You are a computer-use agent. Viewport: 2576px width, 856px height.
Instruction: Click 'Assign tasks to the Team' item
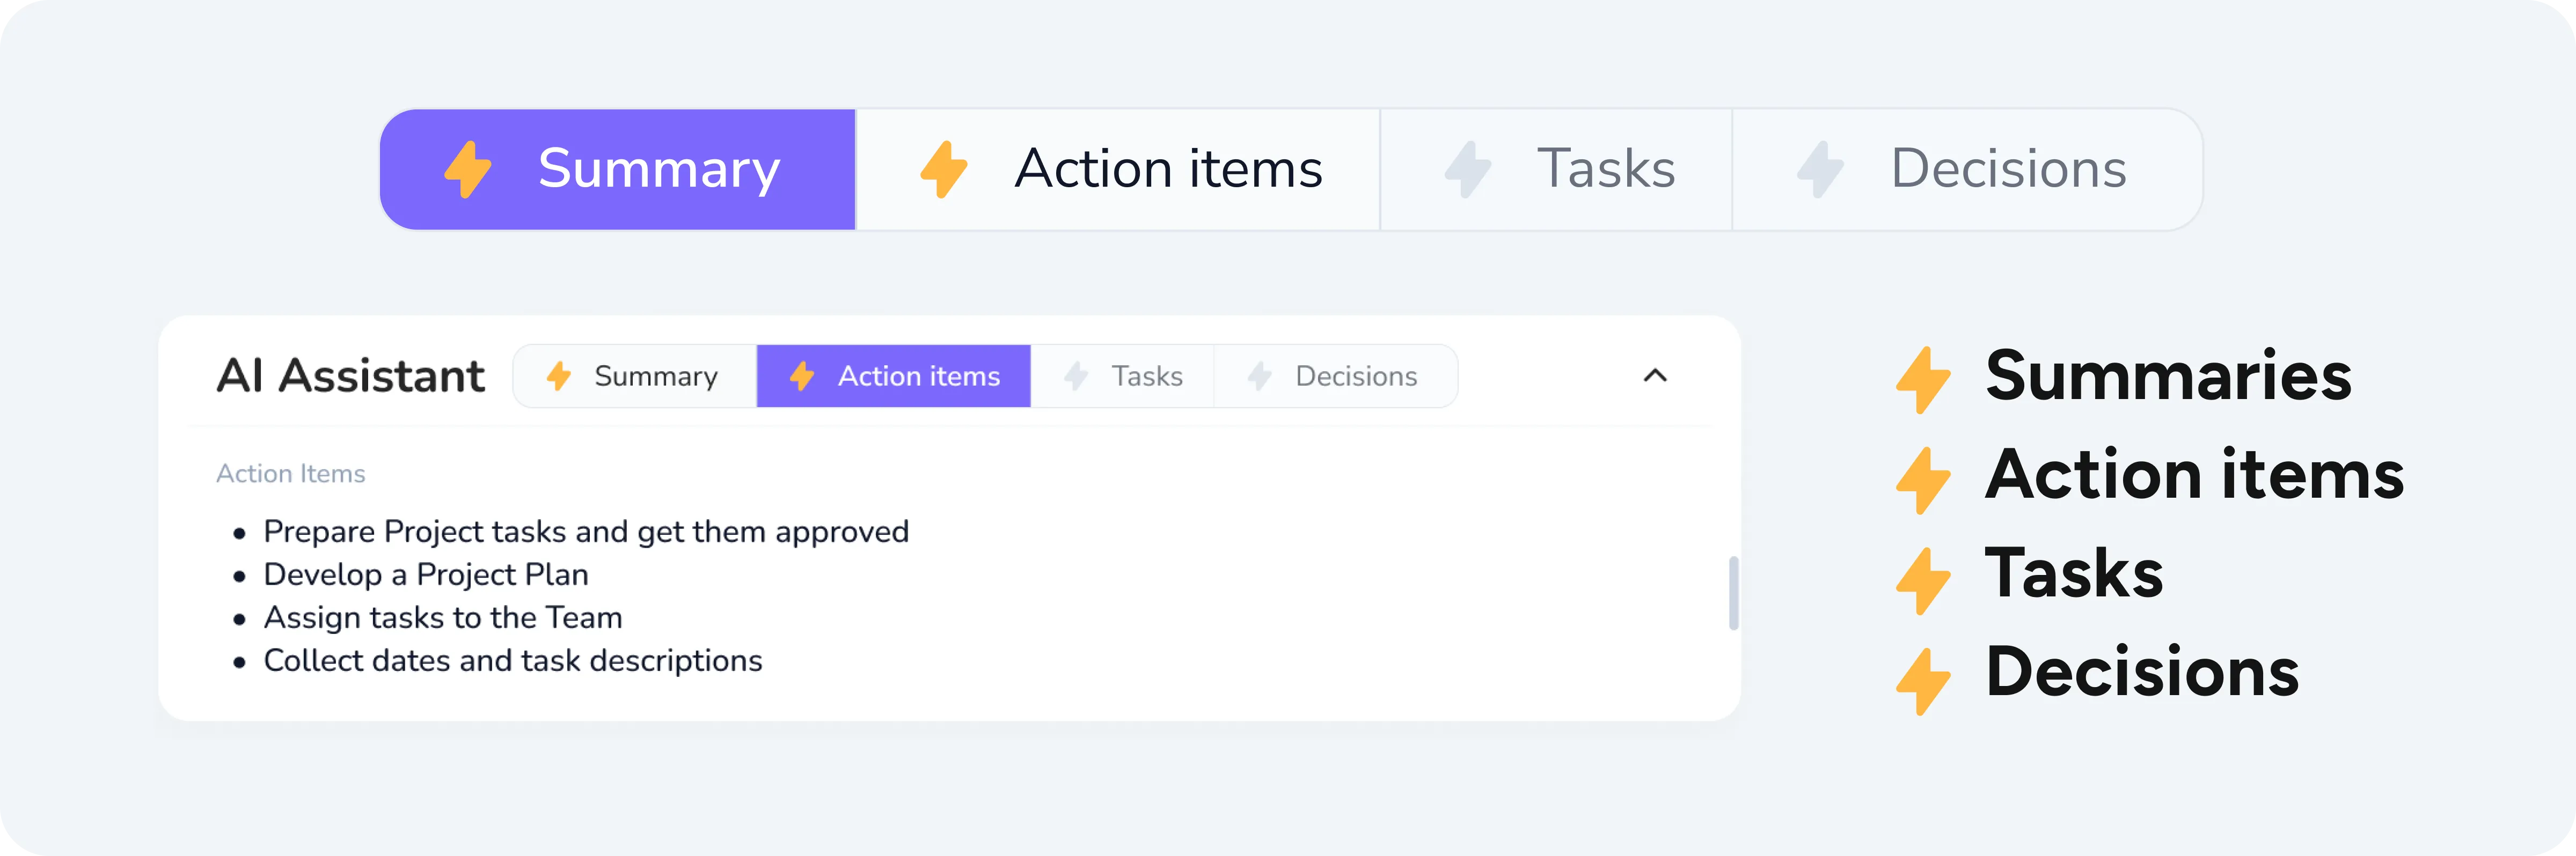click(x=442, y=617)
